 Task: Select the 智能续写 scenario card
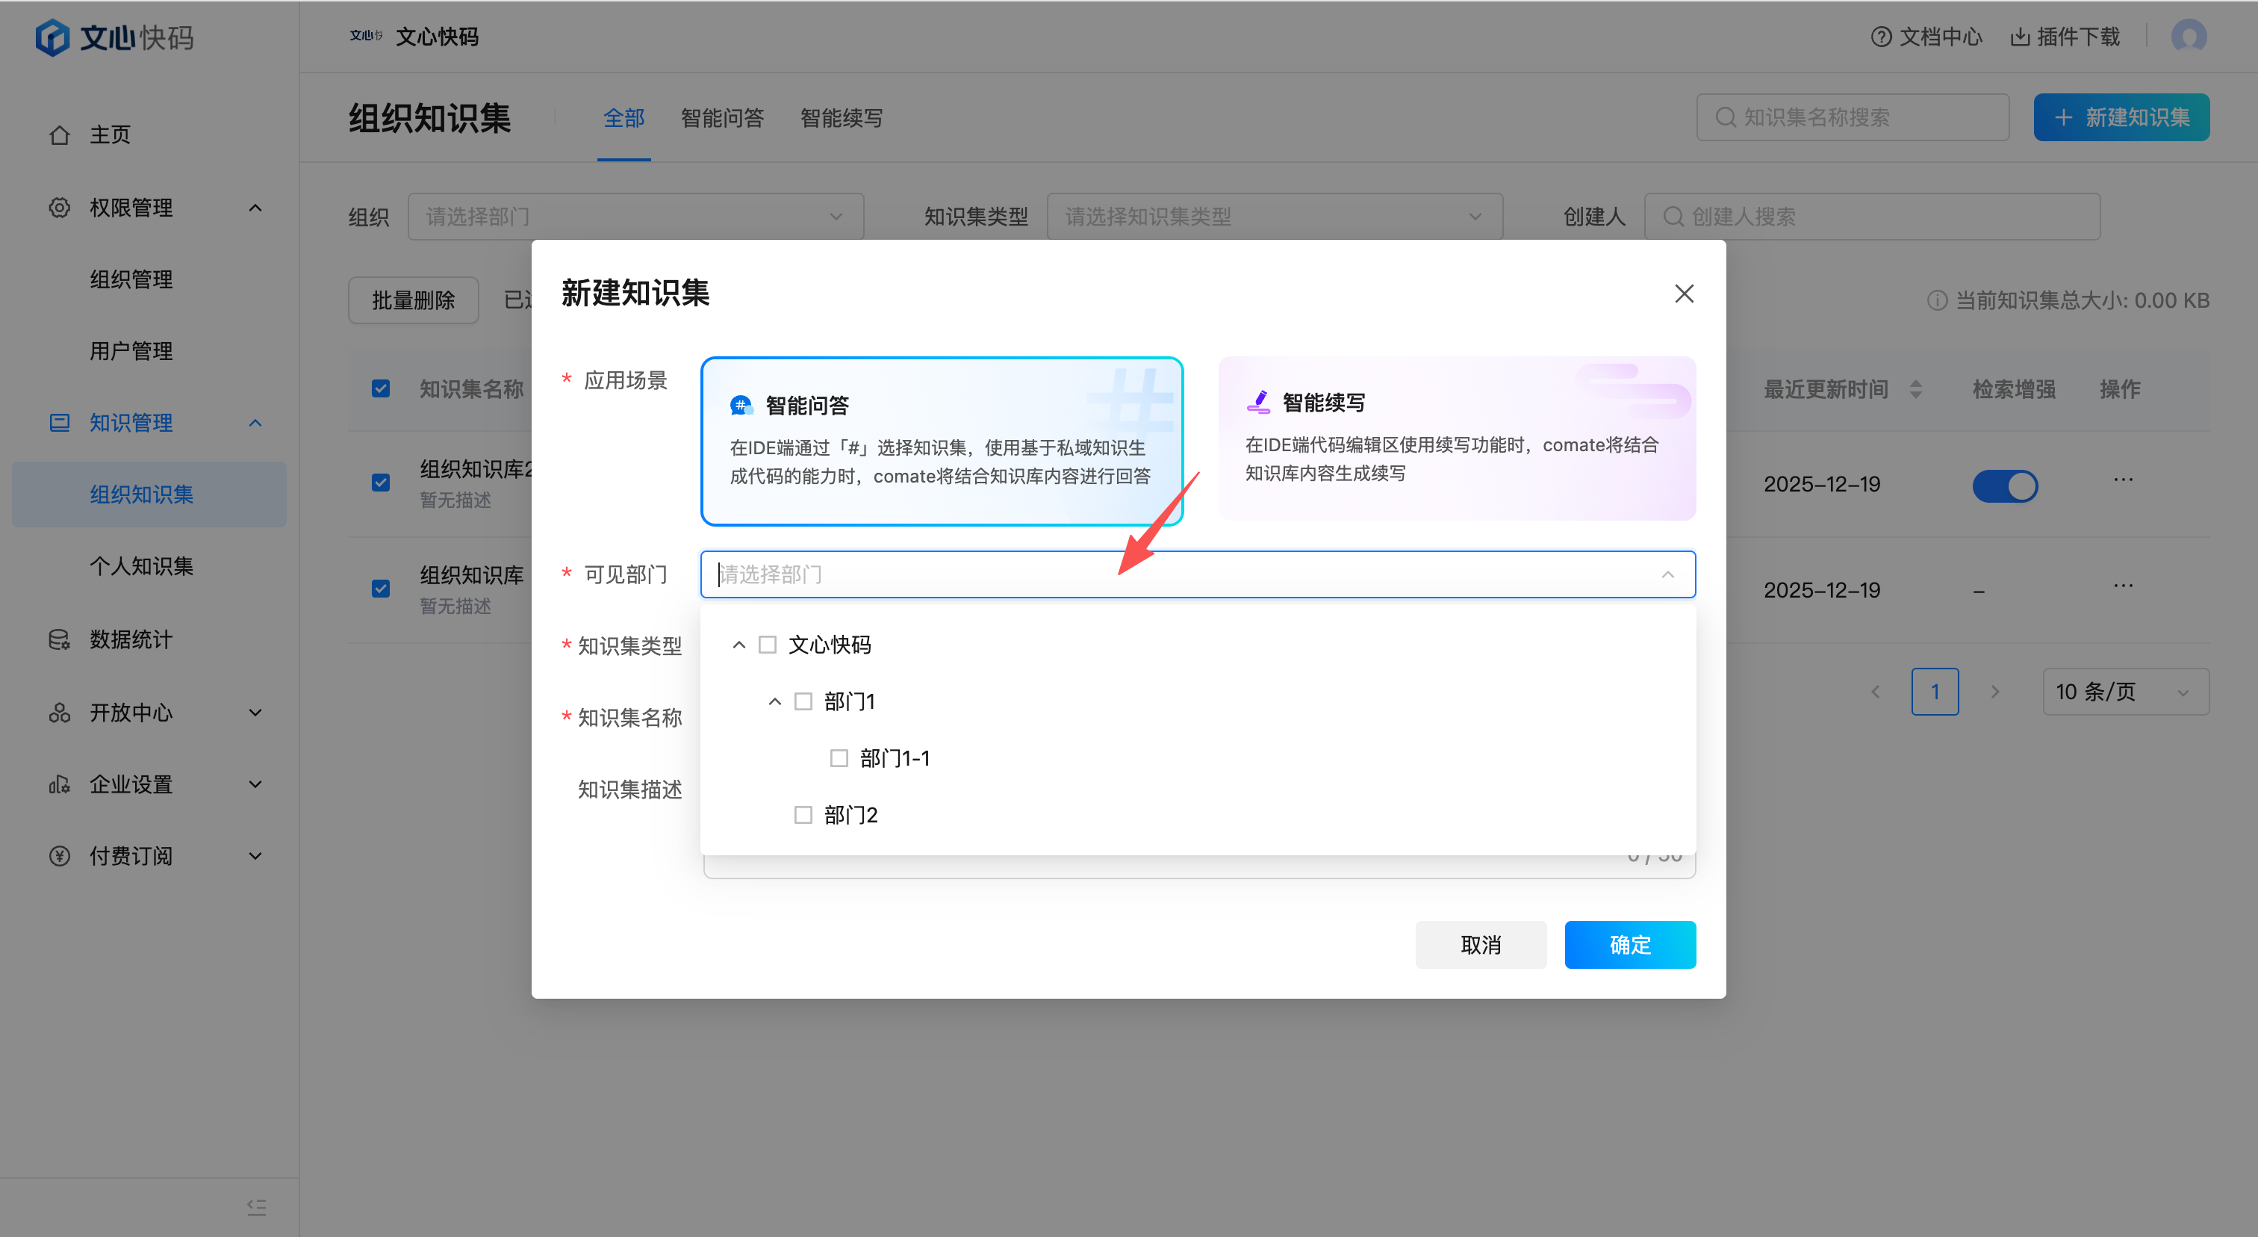[1456, 438]
